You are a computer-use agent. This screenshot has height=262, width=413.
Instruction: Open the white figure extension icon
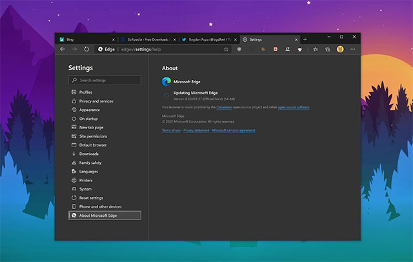point(288,49)
